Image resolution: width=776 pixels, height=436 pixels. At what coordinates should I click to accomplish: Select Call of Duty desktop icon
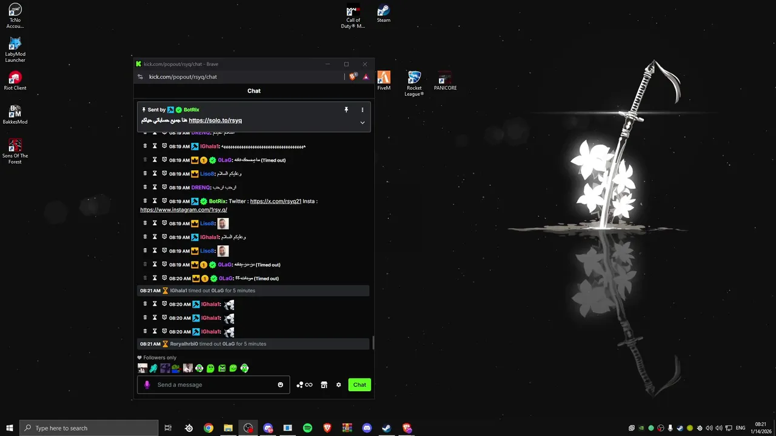(x=353, y=16)
